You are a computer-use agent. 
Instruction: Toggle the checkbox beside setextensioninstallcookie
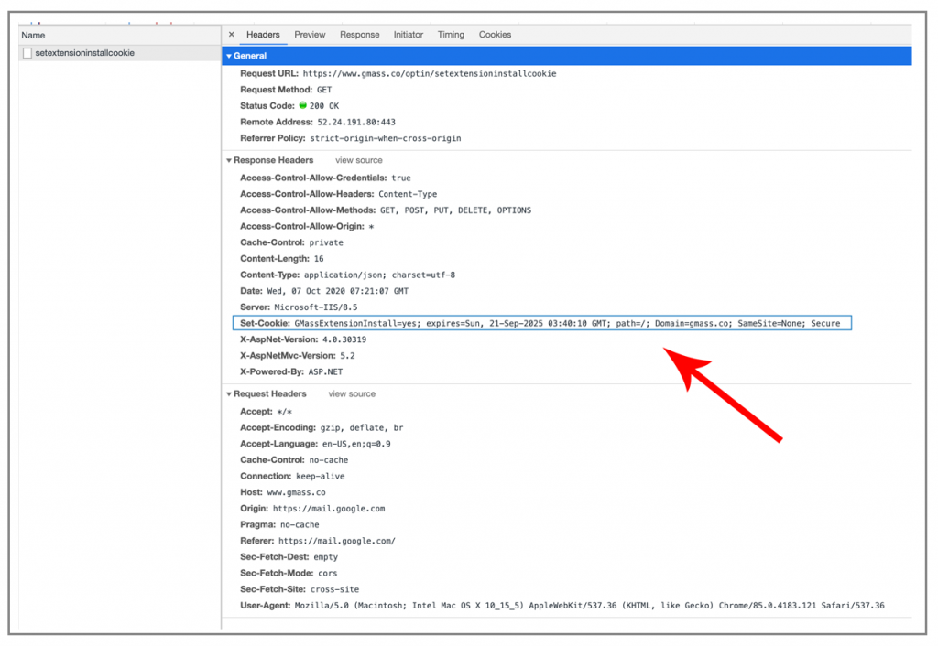coord(27,53)
